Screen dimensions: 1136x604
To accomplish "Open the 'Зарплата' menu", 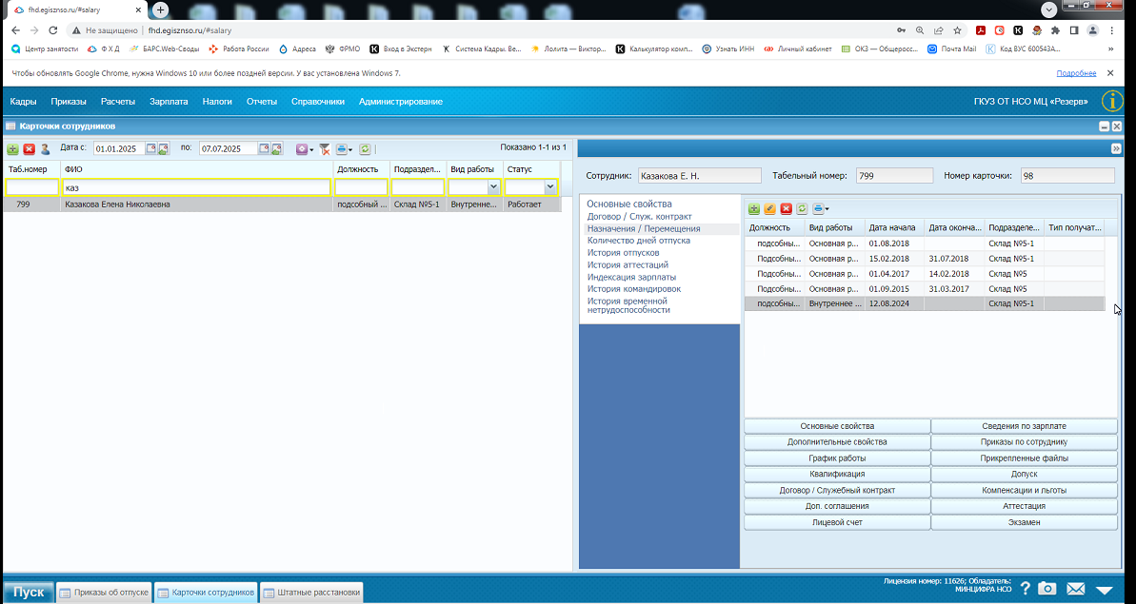I will 169,102.
